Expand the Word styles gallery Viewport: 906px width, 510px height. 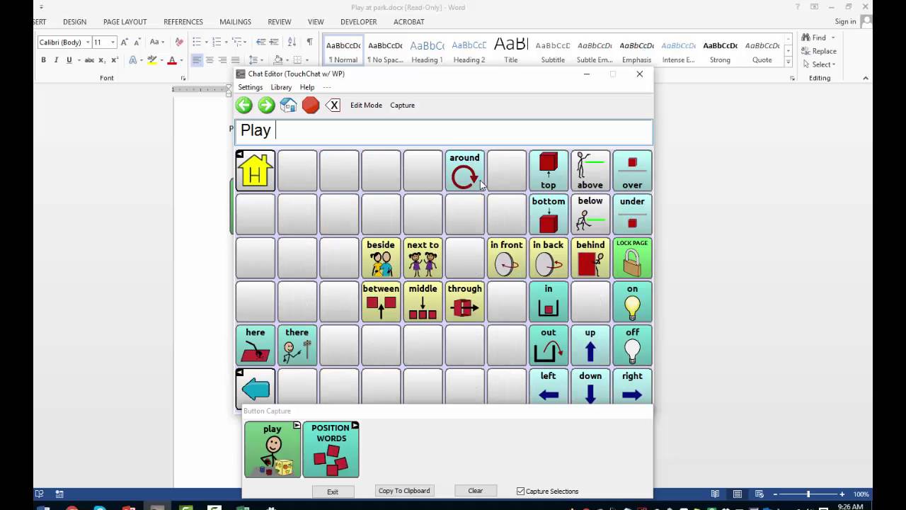pos(789,62)
